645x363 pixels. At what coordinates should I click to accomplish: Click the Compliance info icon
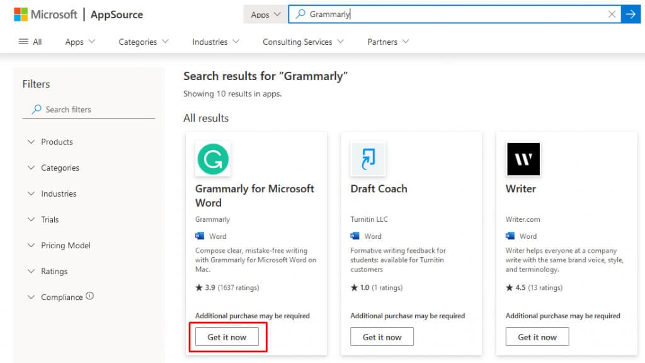click(89, 296)
